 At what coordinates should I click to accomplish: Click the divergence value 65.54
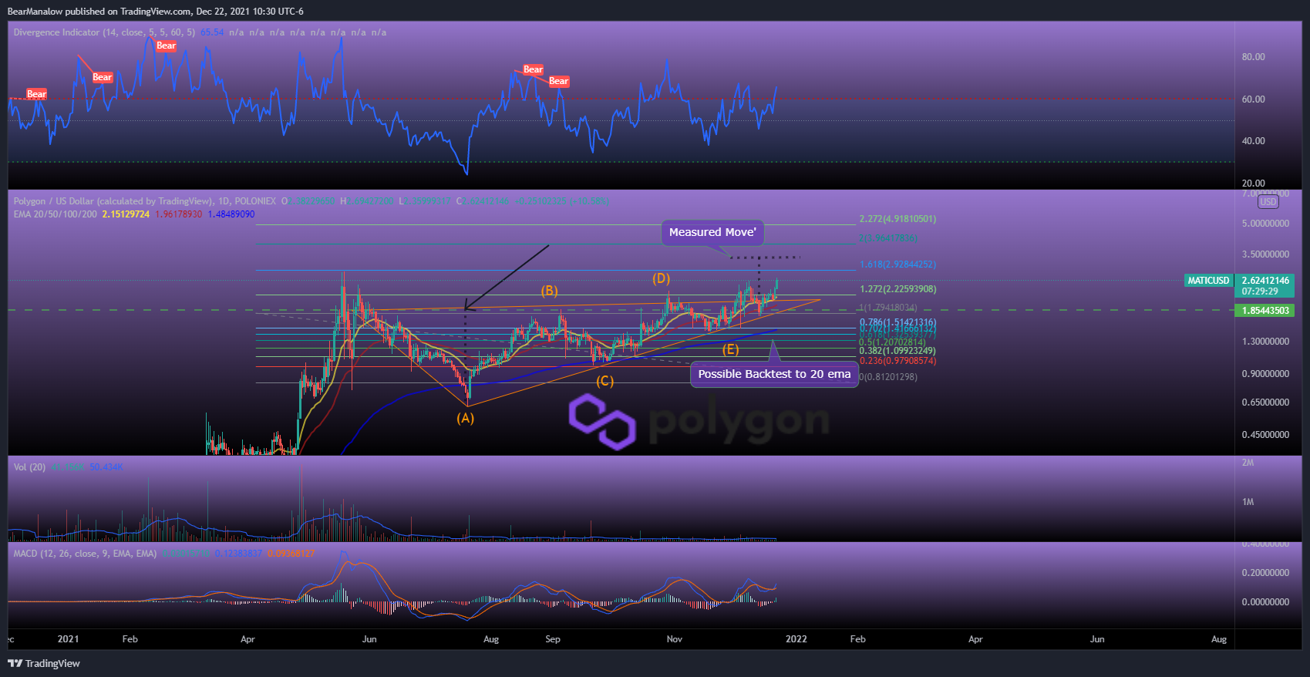212,32
